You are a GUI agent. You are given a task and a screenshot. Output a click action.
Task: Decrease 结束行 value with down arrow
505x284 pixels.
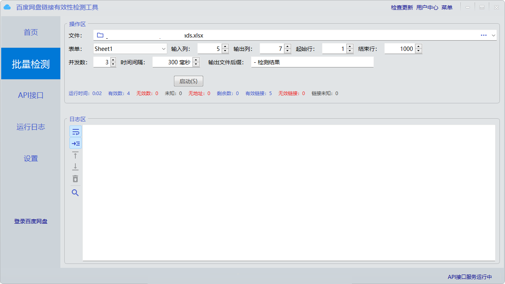pos(419,51)
